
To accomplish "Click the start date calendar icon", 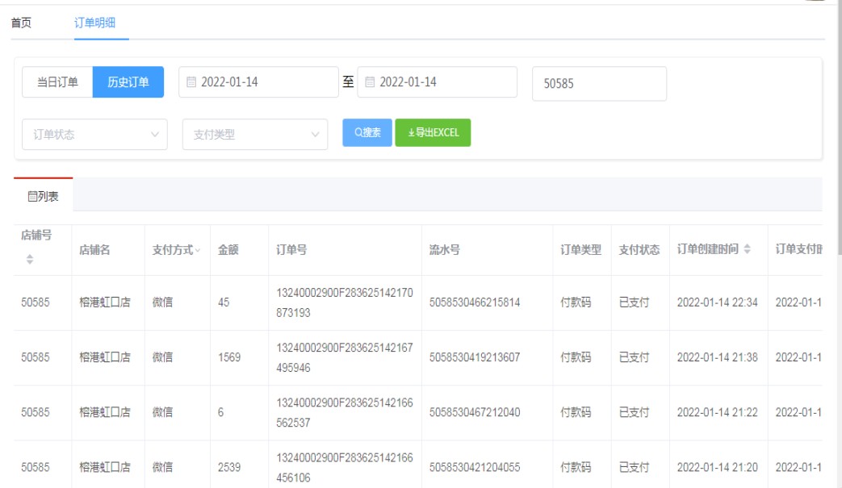I will coord(191,82).
